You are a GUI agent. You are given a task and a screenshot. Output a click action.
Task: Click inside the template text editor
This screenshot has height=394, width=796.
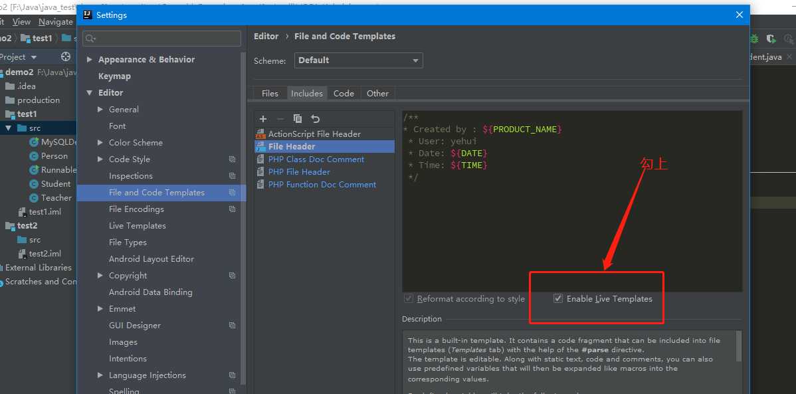[572, 201]
